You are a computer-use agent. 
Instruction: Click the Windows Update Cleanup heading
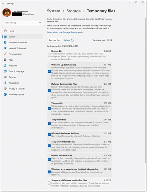pyautogui.click(x=64, y=65)
